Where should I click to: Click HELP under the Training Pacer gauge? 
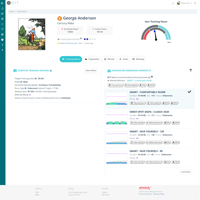[x=169, y=42]
